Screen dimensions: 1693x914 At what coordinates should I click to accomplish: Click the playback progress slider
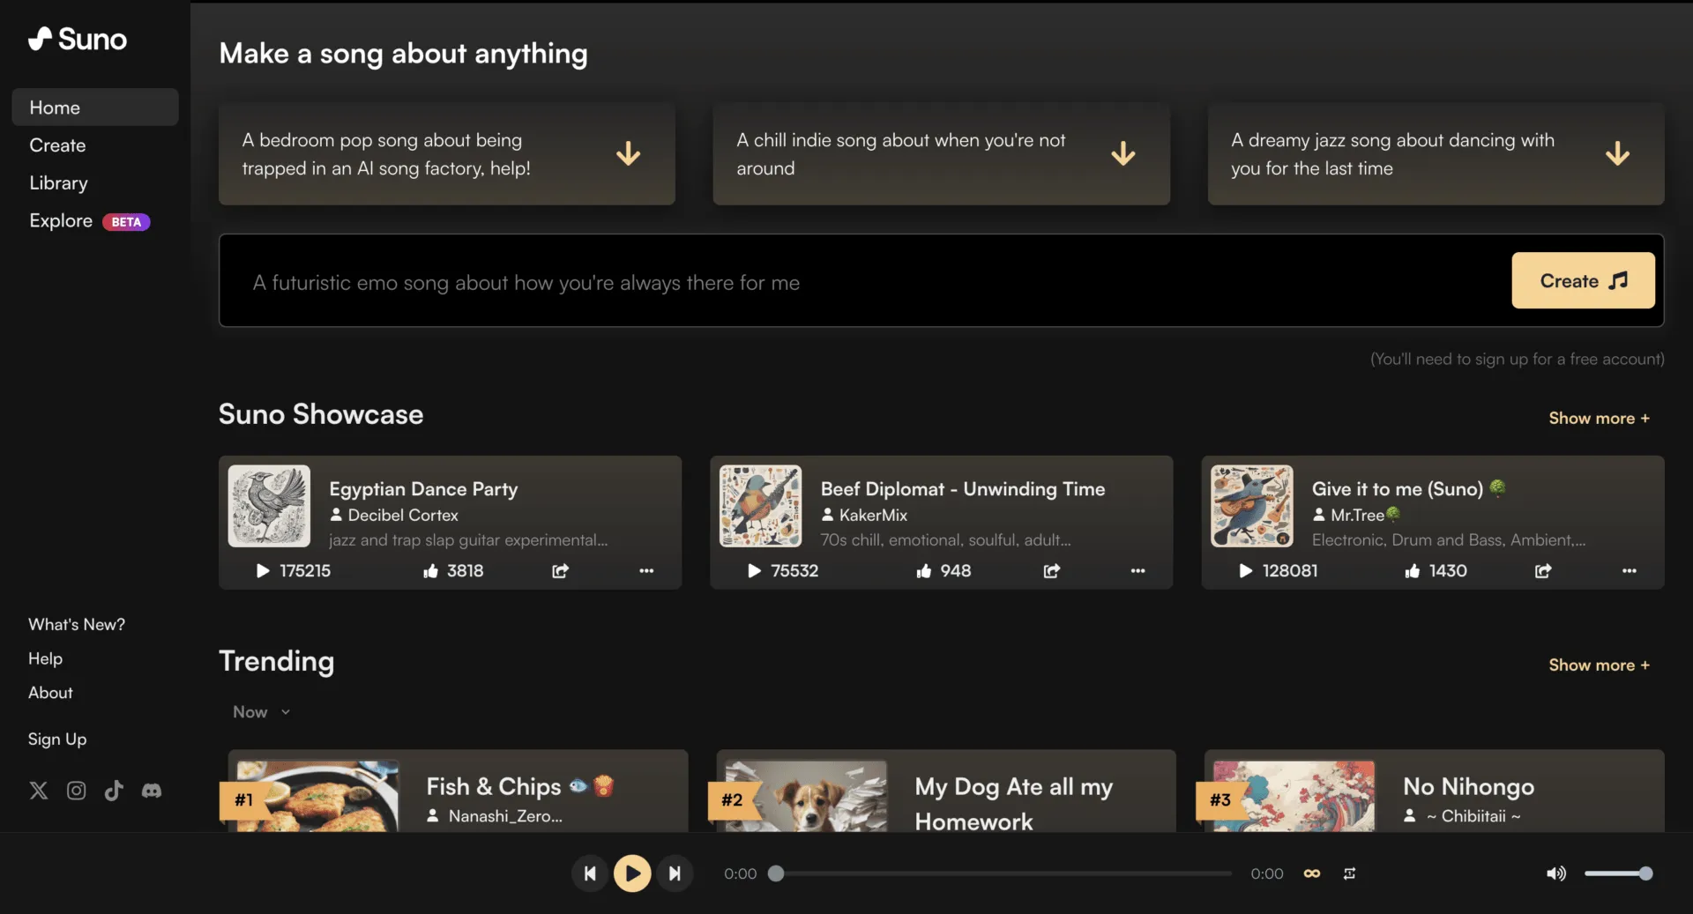[1000, 873]
